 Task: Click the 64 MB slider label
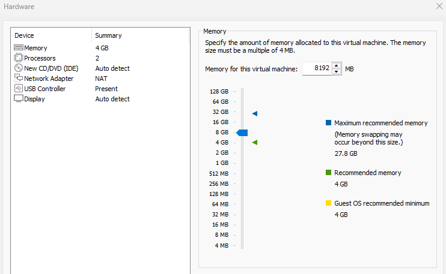pos(220,204)
